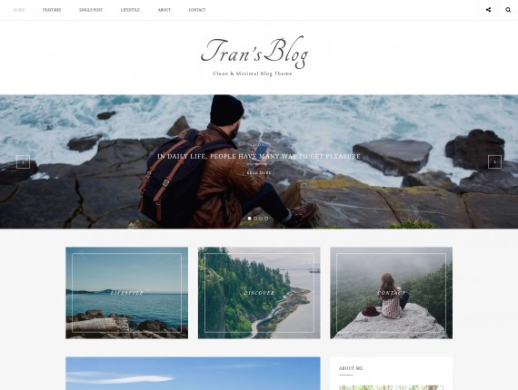This screenshot has height=390, width=518.
Task: Open the Discover category banner
Action: tap(259, 293)
